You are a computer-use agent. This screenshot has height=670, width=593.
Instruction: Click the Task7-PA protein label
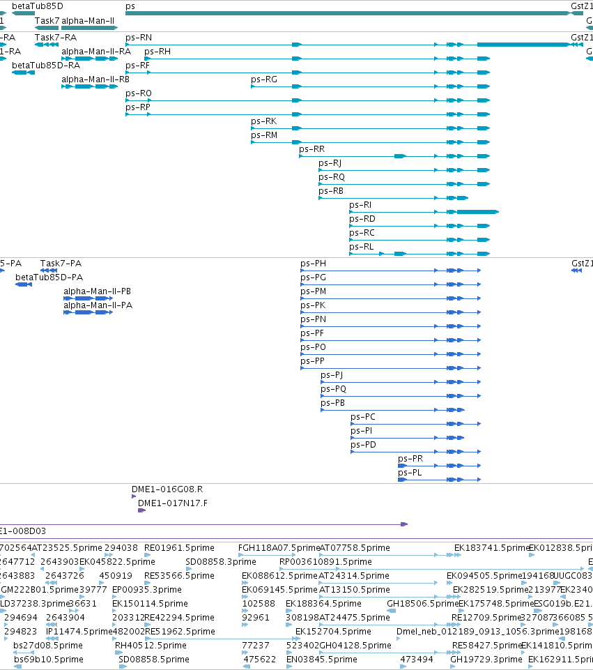tap(61, 264)
